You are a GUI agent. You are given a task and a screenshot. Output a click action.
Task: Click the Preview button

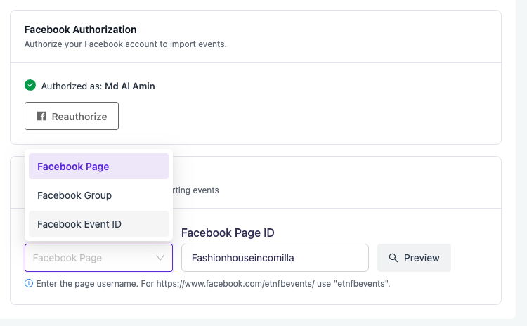pyautogui.click(x=414, y=258)
